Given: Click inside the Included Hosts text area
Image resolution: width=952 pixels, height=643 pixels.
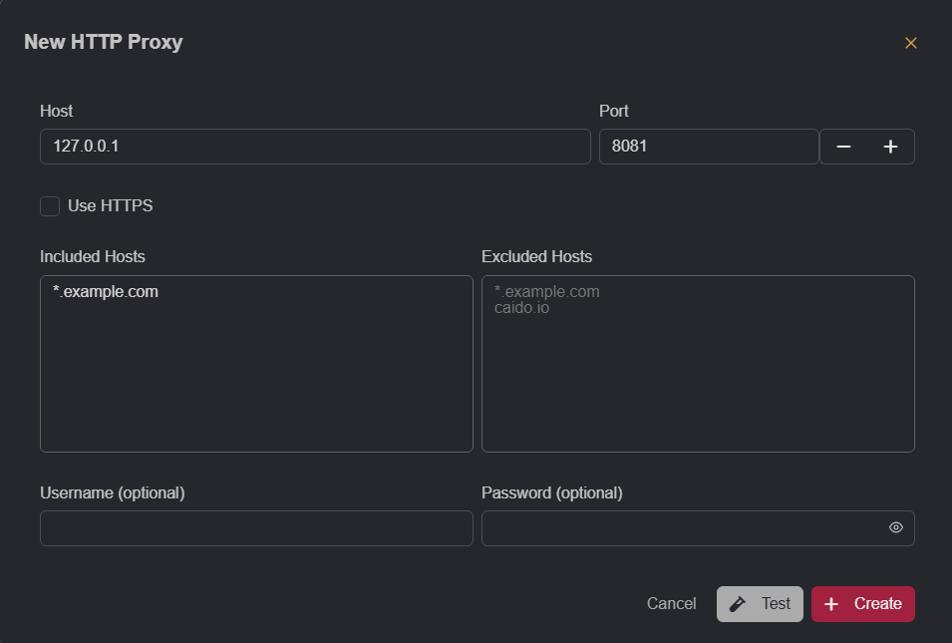Looking at the screenshot, I should (x=256, y=364).
